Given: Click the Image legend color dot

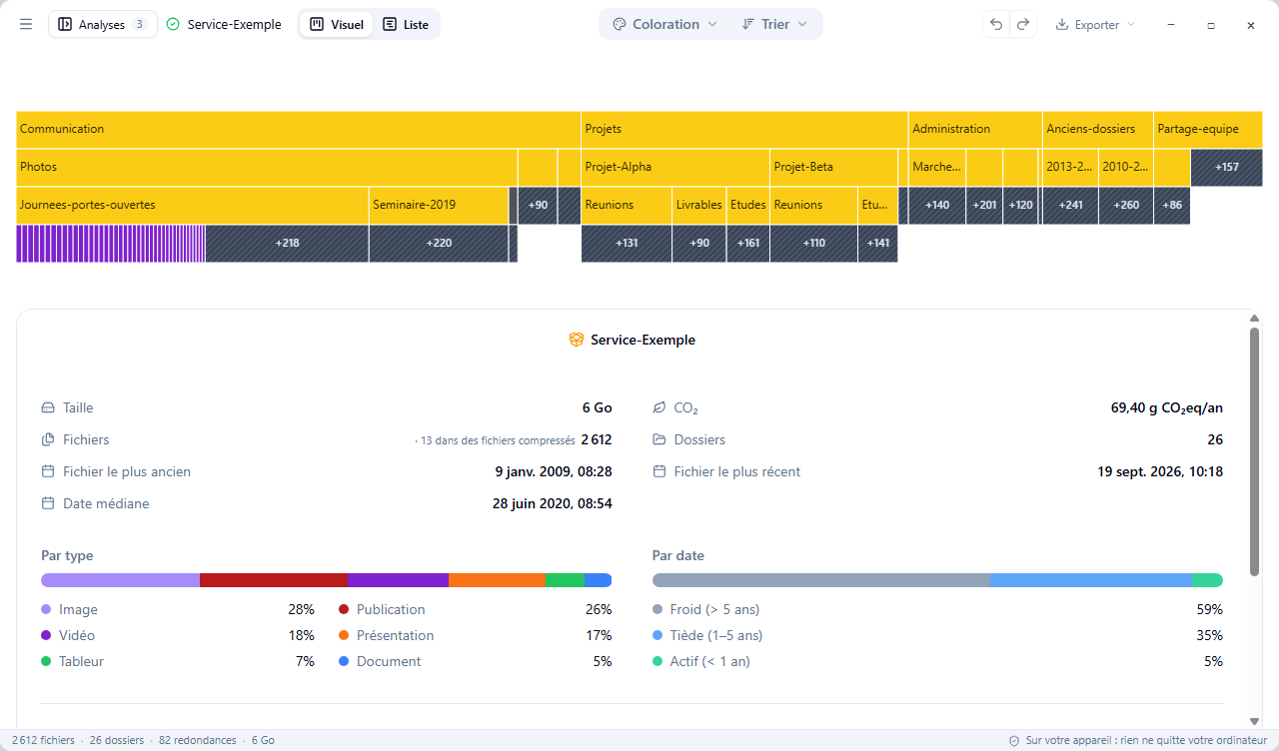Looking at the screenshot, I should point(46,609).
